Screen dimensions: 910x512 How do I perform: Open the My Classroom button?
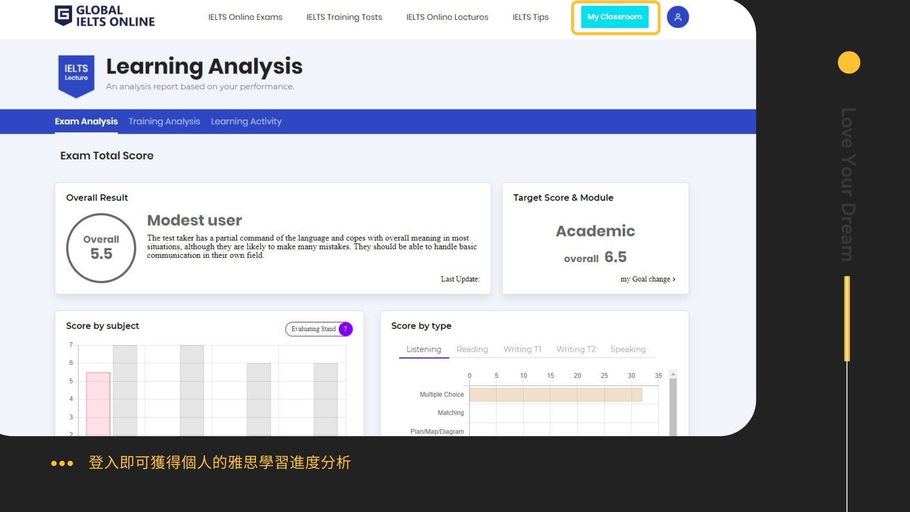point(614,17)
